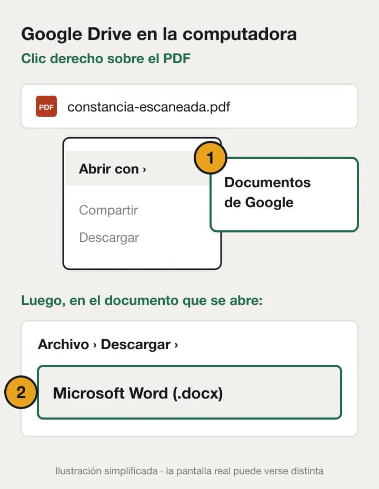
Task: Open the Archivo menu
Action: pos(63,344)
